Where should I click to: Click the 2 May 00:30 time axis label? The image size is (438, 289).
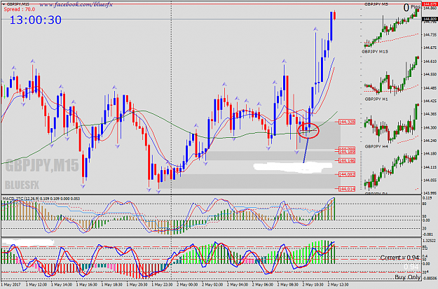click(x=186, y=285)
